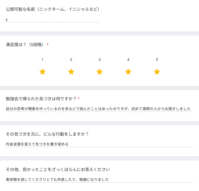Screen dimensions: 199x191
Task: Click the number 5 rating label
Action: 157,60
